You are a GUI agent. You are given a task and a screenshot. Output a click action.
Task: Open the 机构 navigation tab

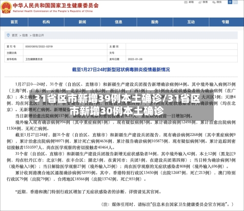coord(46,22)
